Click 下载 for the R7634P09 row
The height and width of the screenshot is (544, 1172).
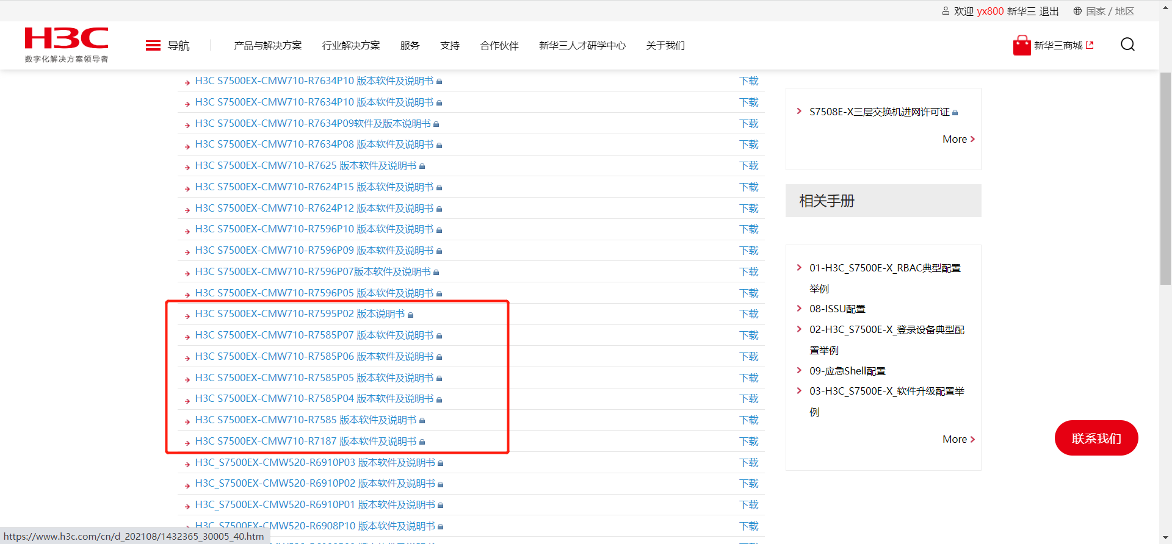(x=749, y=124)
